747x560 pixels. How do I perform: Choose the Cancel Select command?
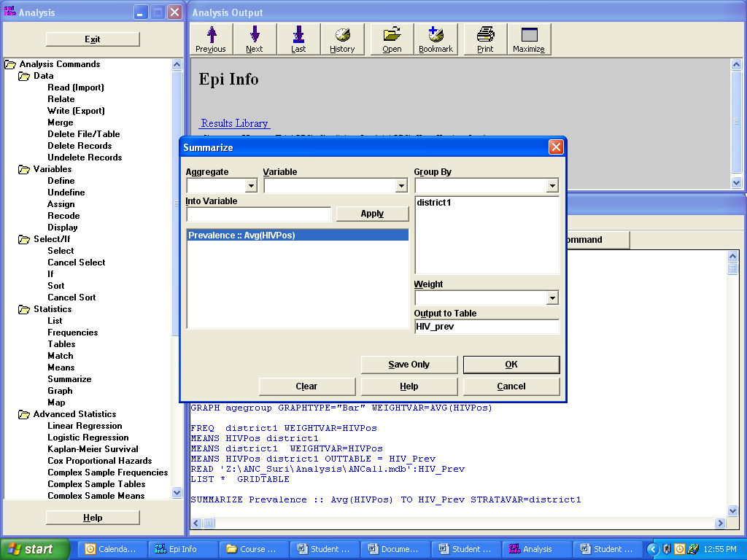click(x=76, y=262)
